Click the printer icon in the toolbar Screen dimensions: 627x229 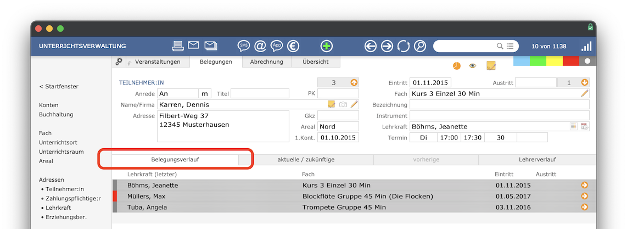[177, 46]
